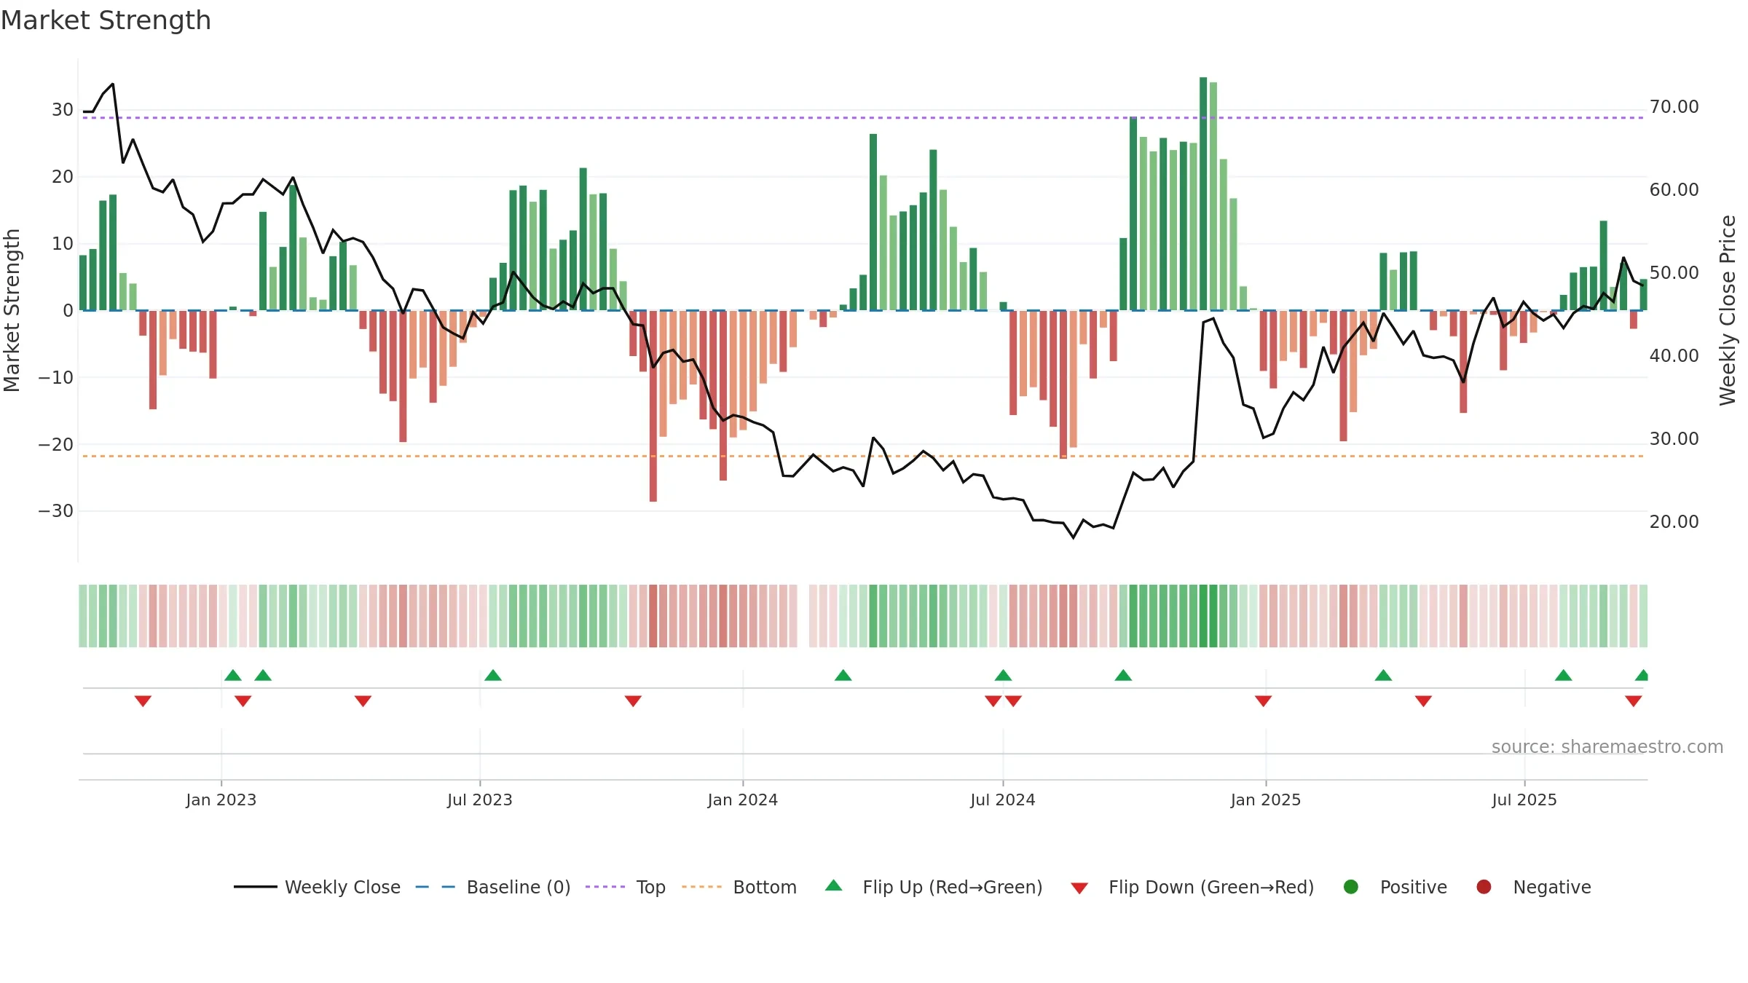Click the red flip-down marker just after Jul 2024
The width and height of the screenshot is (1748, 983).
[x=1013, y=700]
